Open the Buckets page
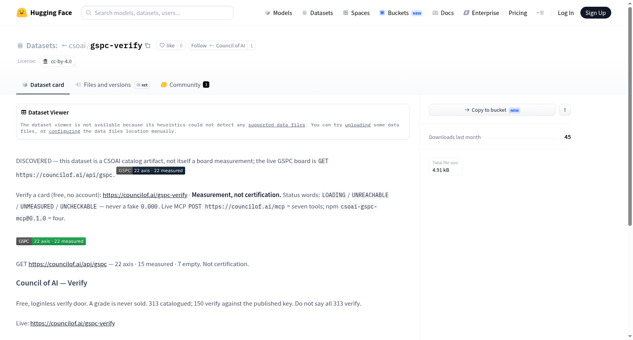This screenshot has width=633, height=340. point(401,13)
